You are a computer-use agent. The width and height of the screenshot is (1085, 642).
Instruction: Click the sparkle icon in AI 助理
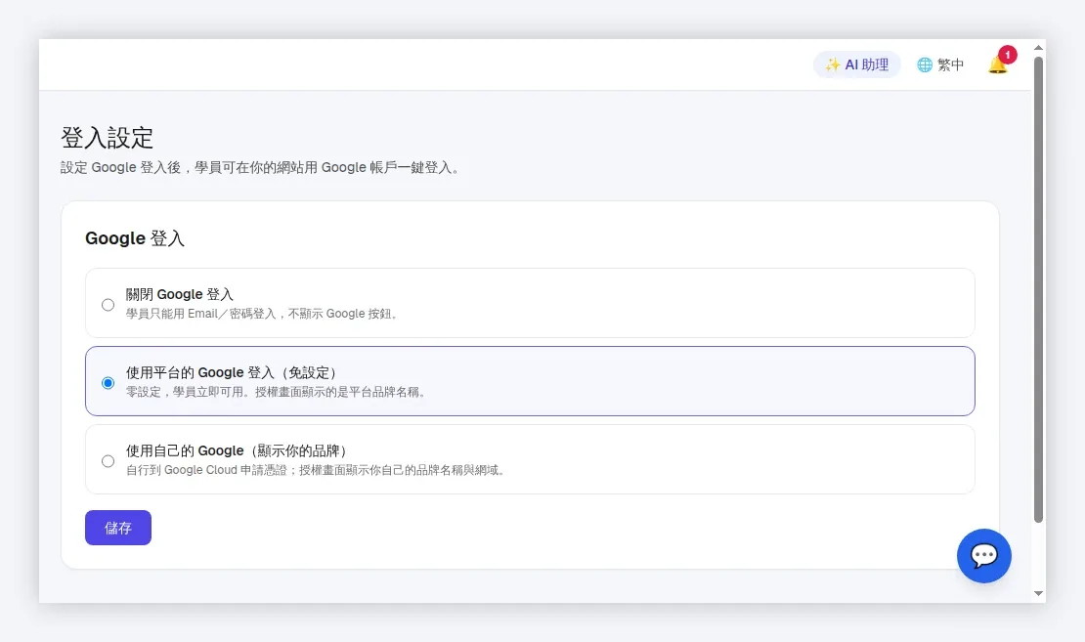833,64
